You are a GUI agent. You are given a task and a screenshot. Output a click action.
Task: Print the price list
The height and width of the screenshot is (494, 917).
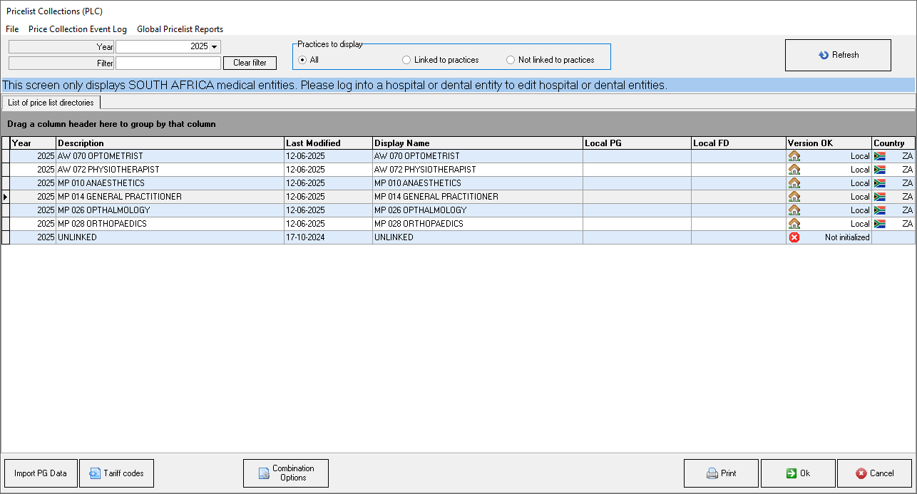[721, 473]
